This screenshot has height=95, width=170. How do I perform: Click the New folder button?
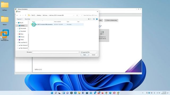[28, 19]
